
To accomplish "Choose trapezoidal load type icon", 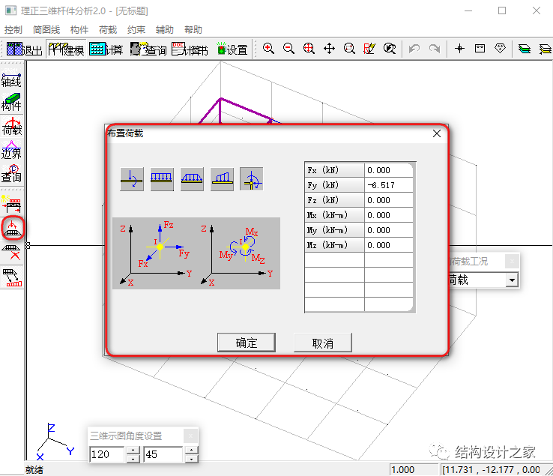I will click(192, 179).
